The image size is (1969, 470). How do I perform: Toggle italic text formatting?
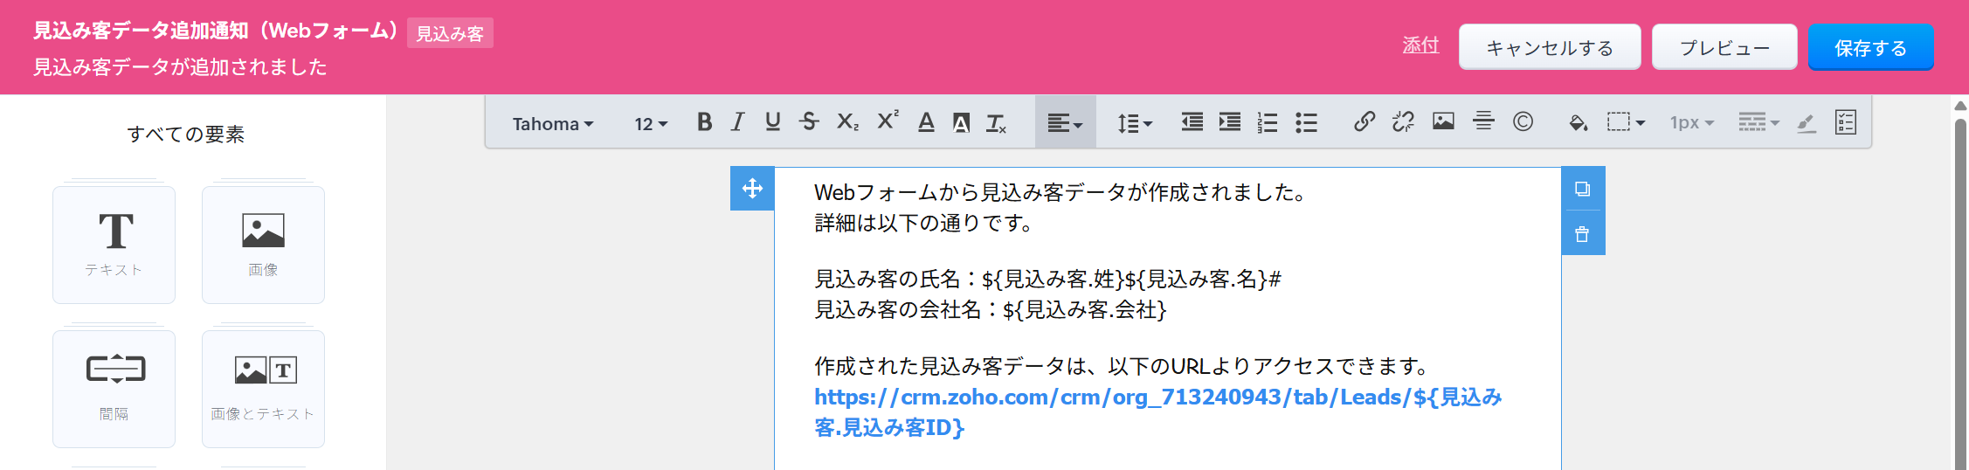(738, 122)
